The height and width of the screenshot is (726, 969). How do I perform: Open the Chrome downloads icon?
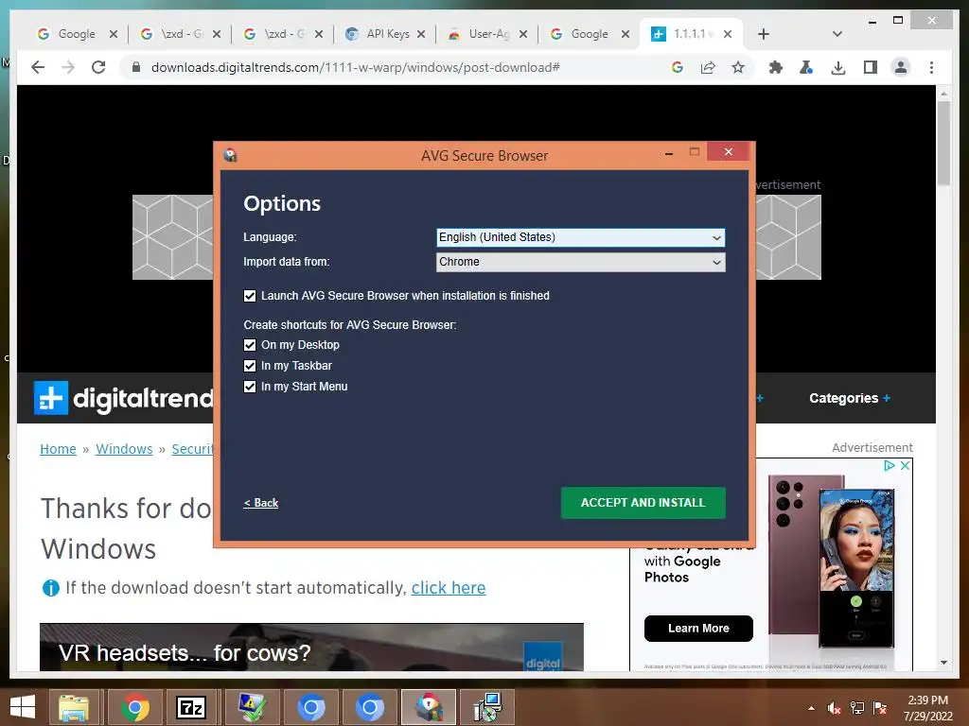[838, 67]
